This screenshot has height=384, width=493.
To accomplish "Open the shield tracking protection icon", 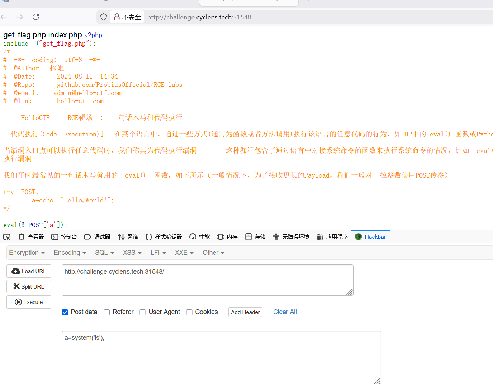I will click(x=104, y=17).
